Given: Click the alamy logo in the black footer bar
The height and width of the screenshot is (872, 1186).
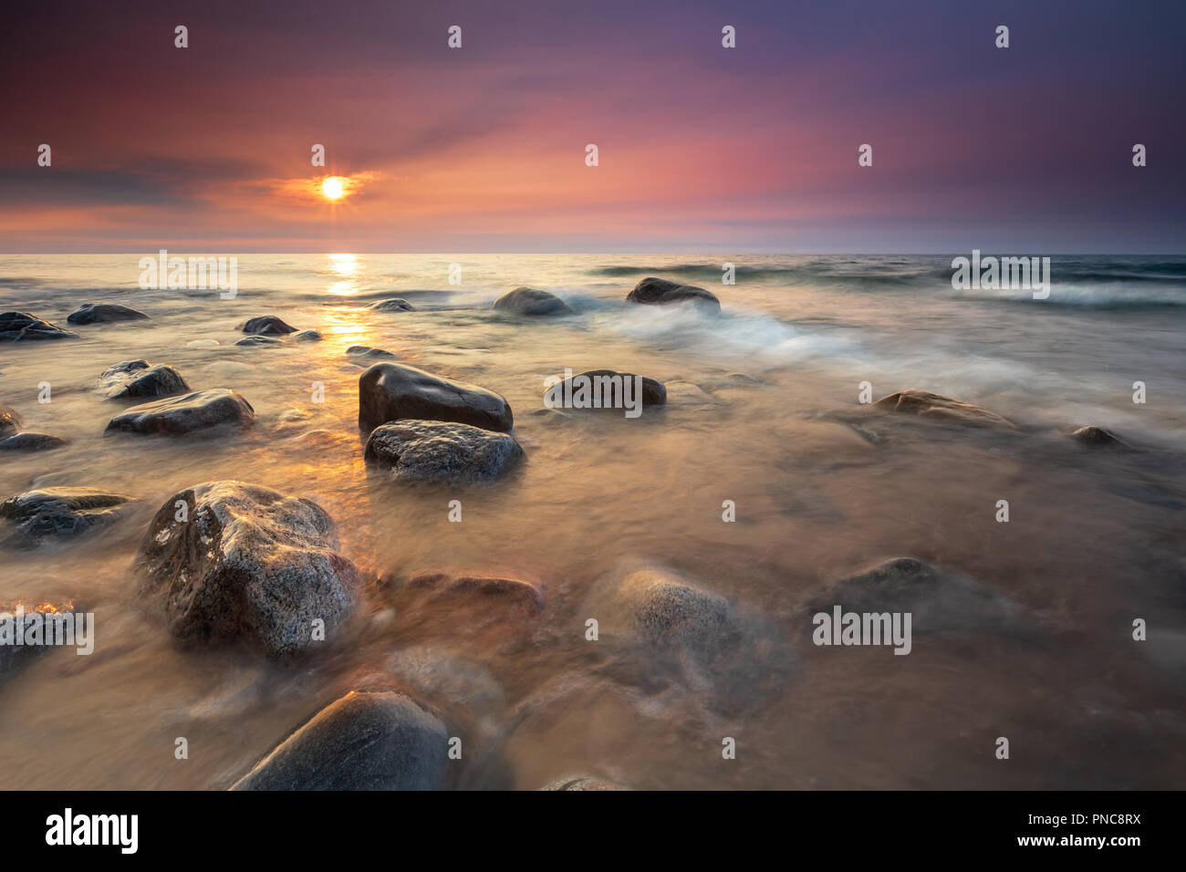Looking at the screenshot, I should click(92, 831).
